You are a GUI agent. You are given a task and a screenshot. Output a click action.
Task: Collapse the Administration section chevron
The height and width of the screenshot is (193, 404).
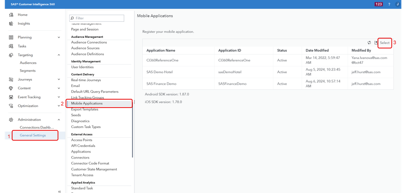(x=59, y=120)
